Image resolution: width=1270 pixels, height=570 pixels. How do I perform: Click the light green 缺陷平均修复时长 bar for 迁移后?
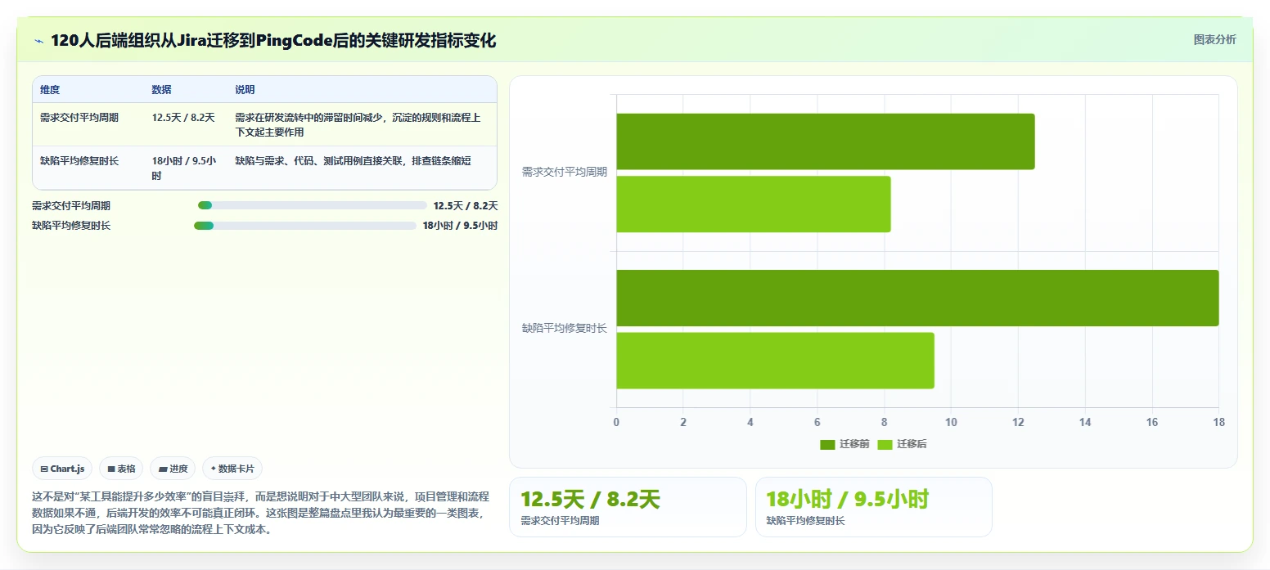point(775,360)
